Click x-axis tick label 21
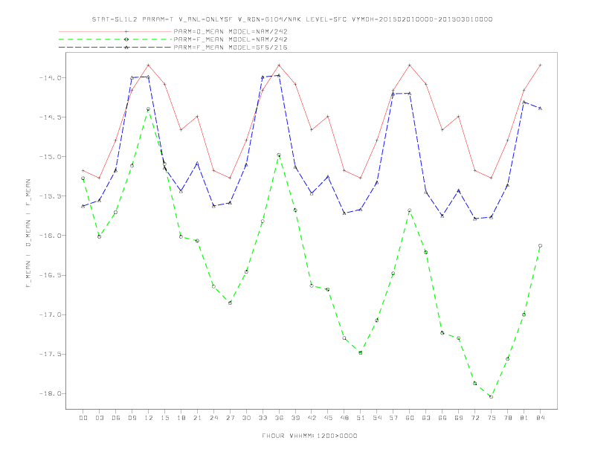The image size is (589, 455). (197, 418)
